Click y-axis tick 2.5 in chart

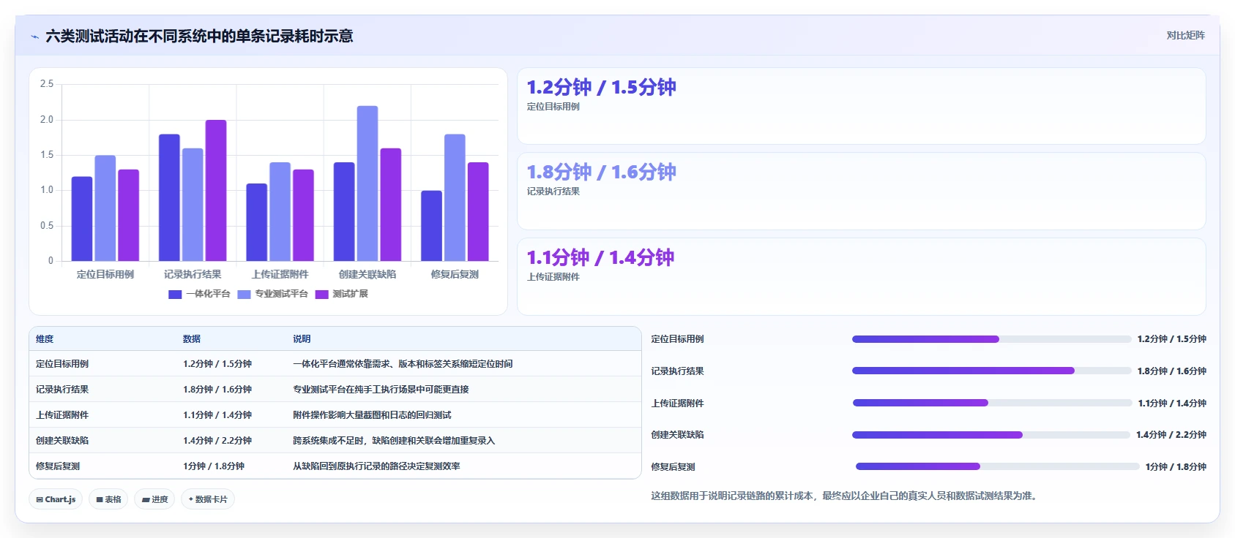(47, 84)
